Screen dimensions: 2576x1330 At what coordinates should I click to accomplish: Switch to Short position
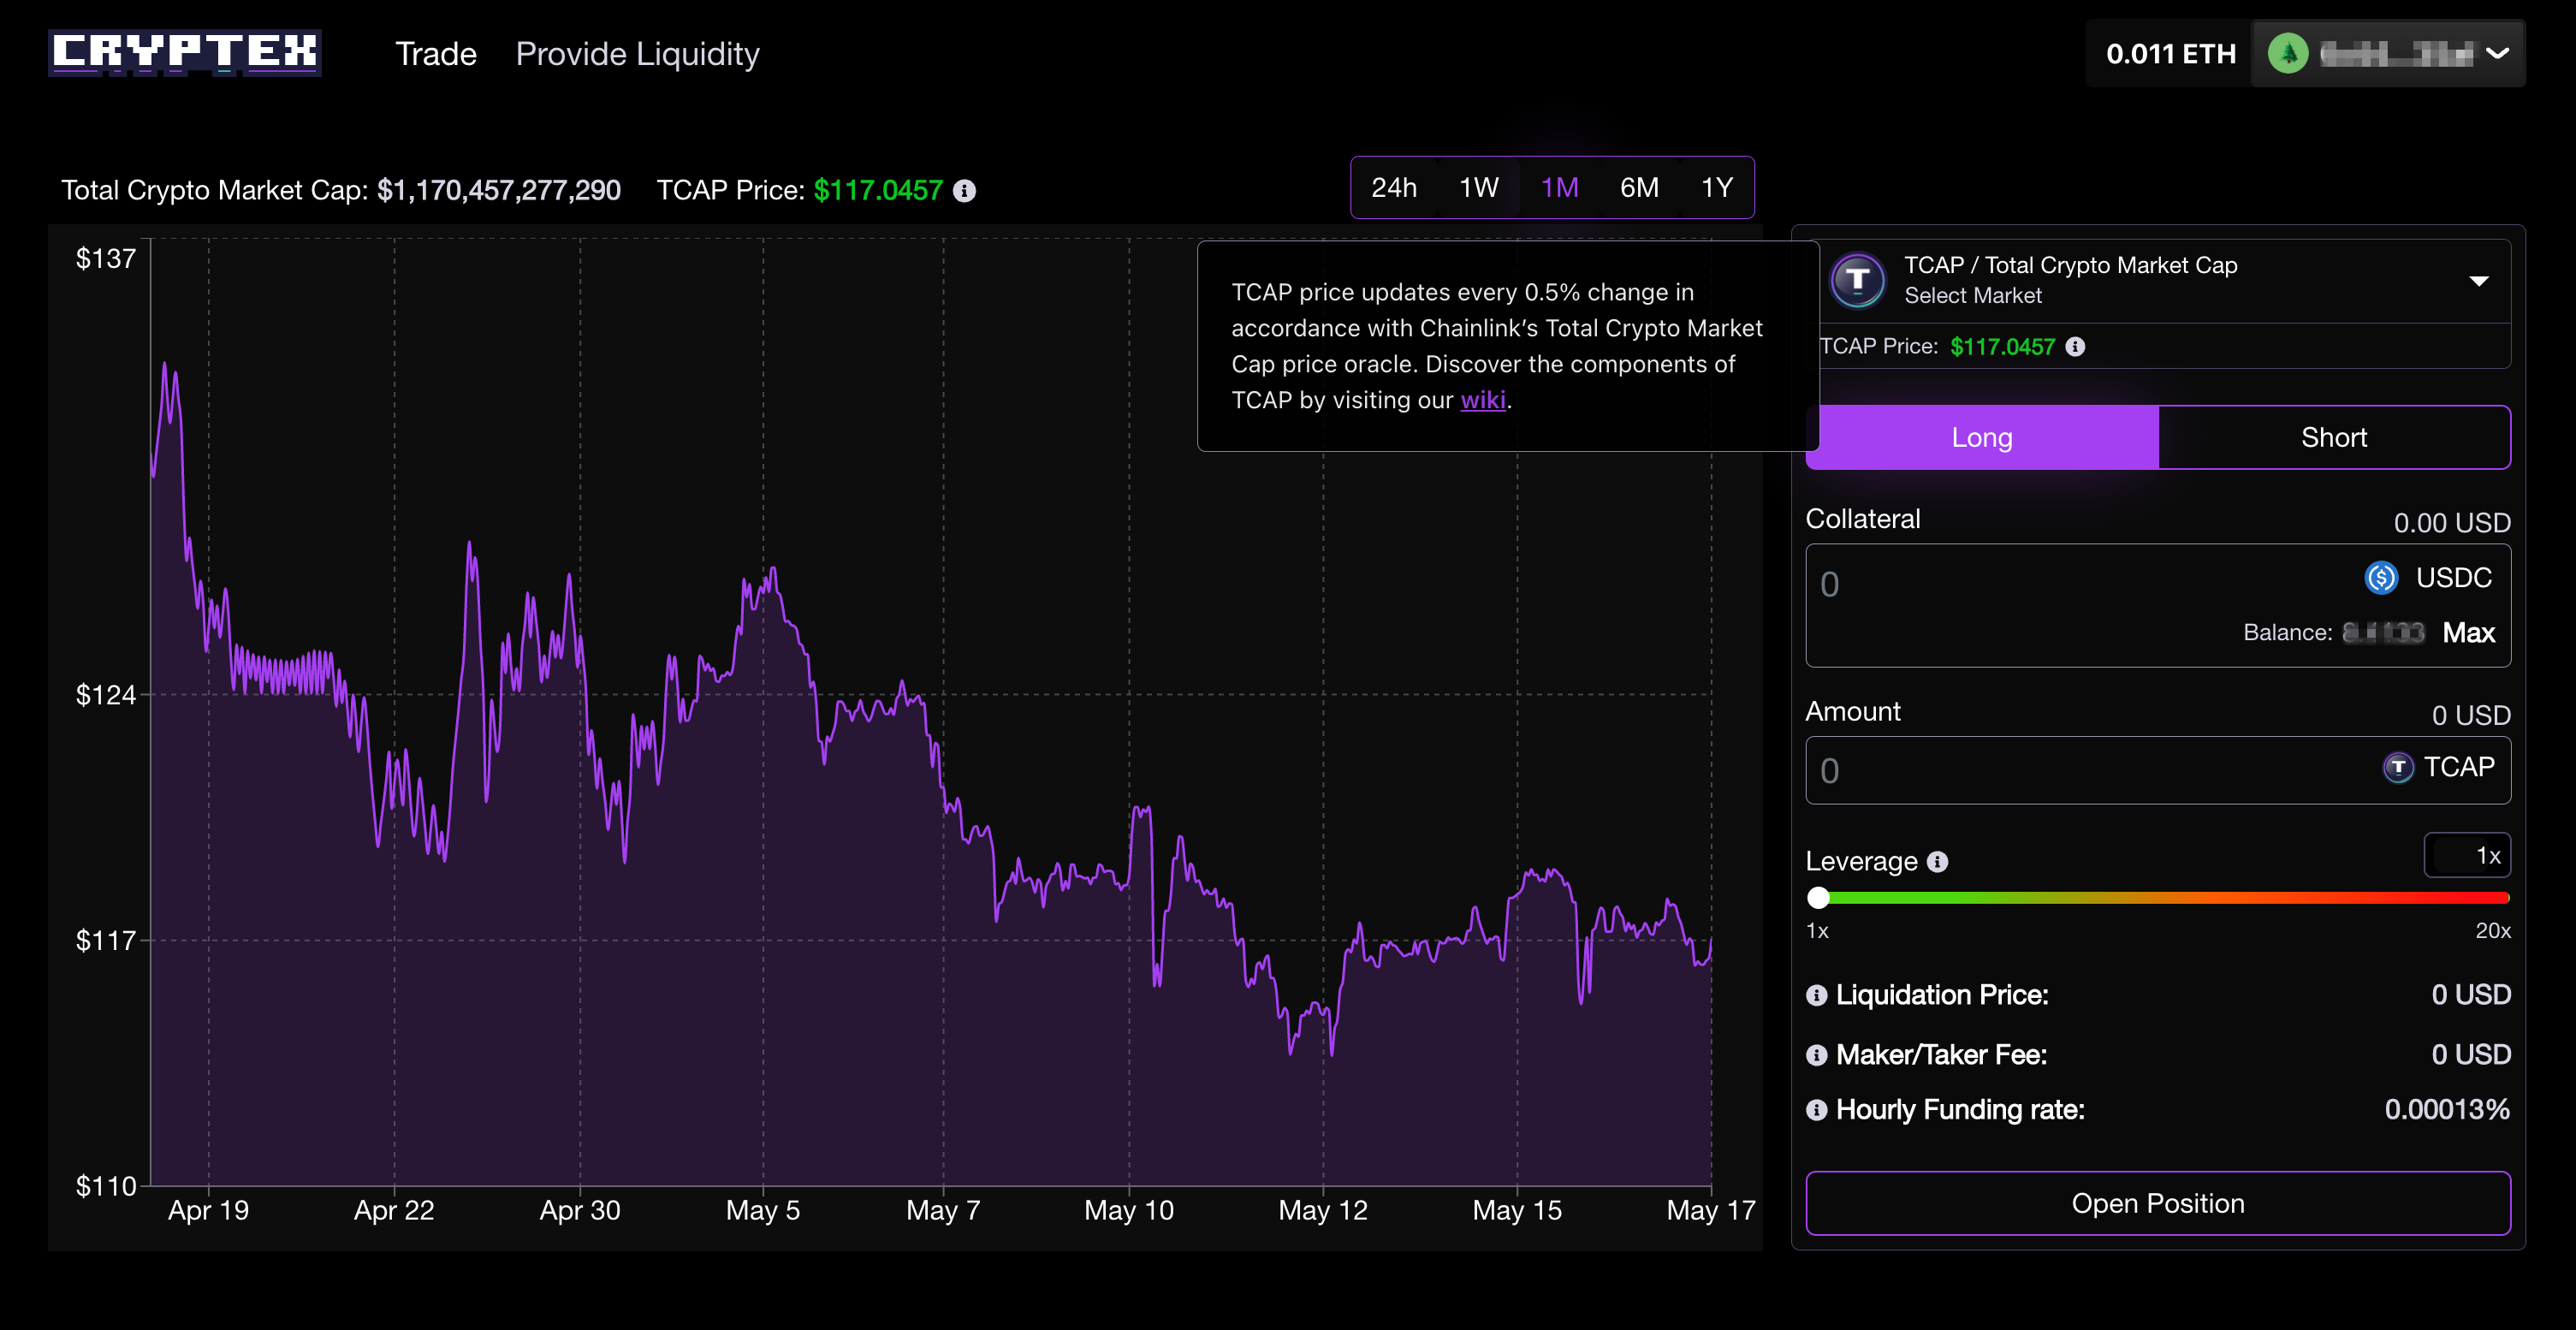coord(2334,437)
